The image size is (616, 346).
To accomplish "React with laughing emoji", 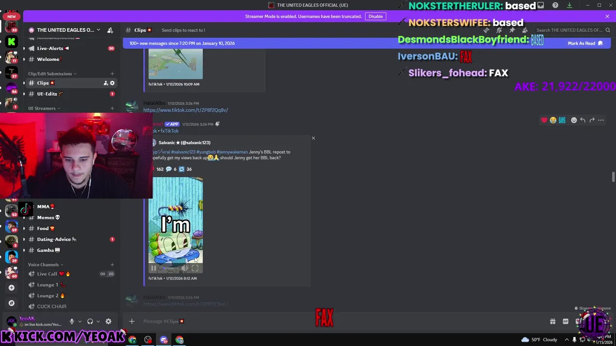I will pos(553,120).
